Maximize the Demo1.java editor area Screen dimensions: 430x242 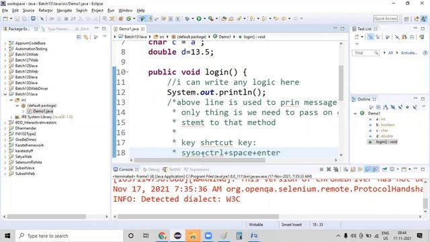(x=342, y=28)
